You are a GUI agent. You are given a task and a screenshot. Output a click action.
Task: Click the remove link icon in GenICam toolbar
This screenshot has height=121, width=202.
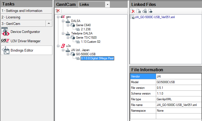coord(57,11)
